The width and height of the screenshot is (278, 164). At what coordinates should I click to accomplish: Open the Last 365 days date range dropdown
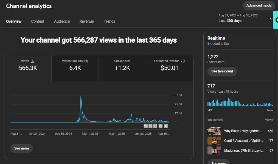[x=238, y=18]
